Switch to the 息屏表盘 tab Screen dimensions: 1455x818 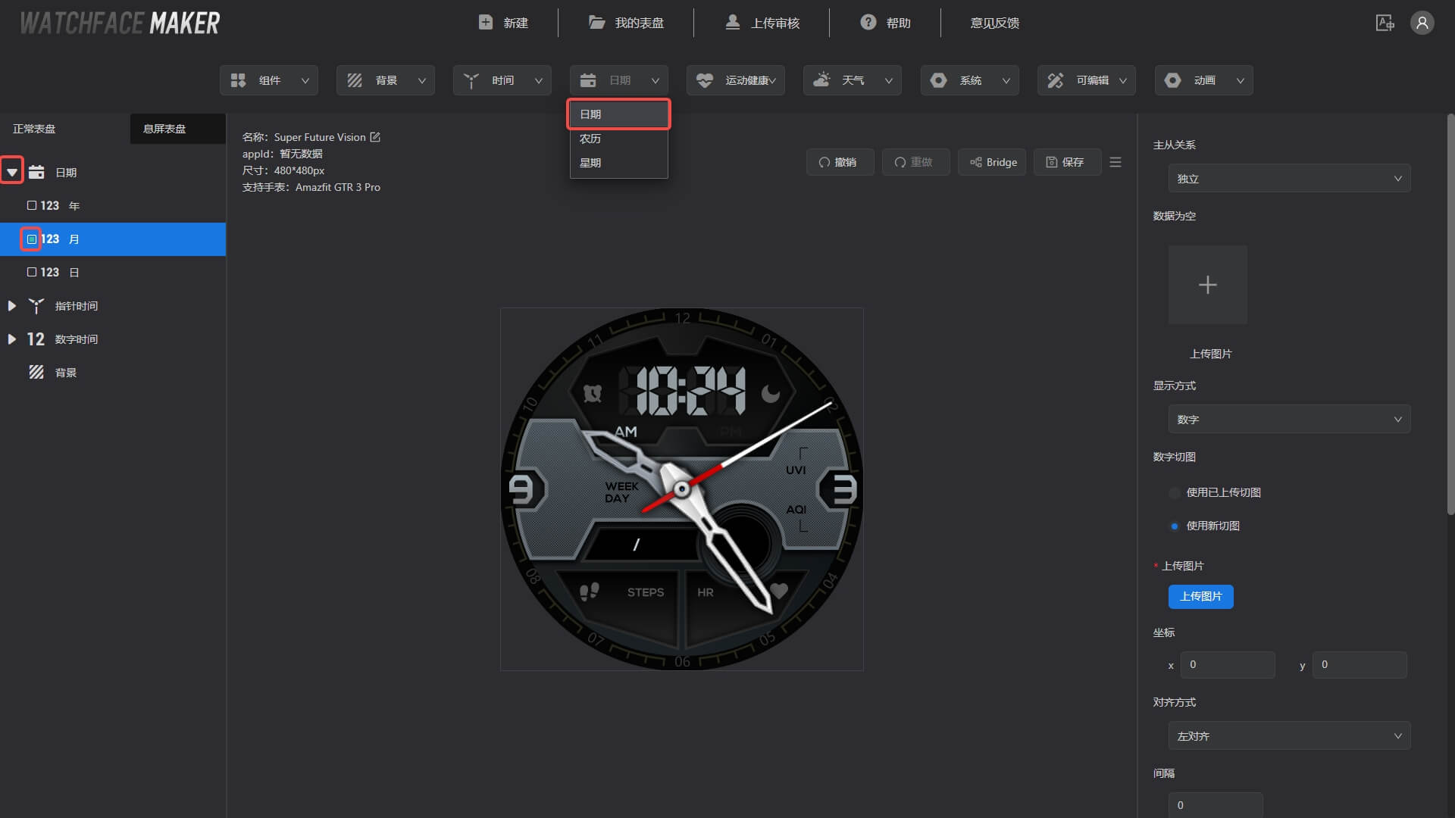tap(164, 129)
